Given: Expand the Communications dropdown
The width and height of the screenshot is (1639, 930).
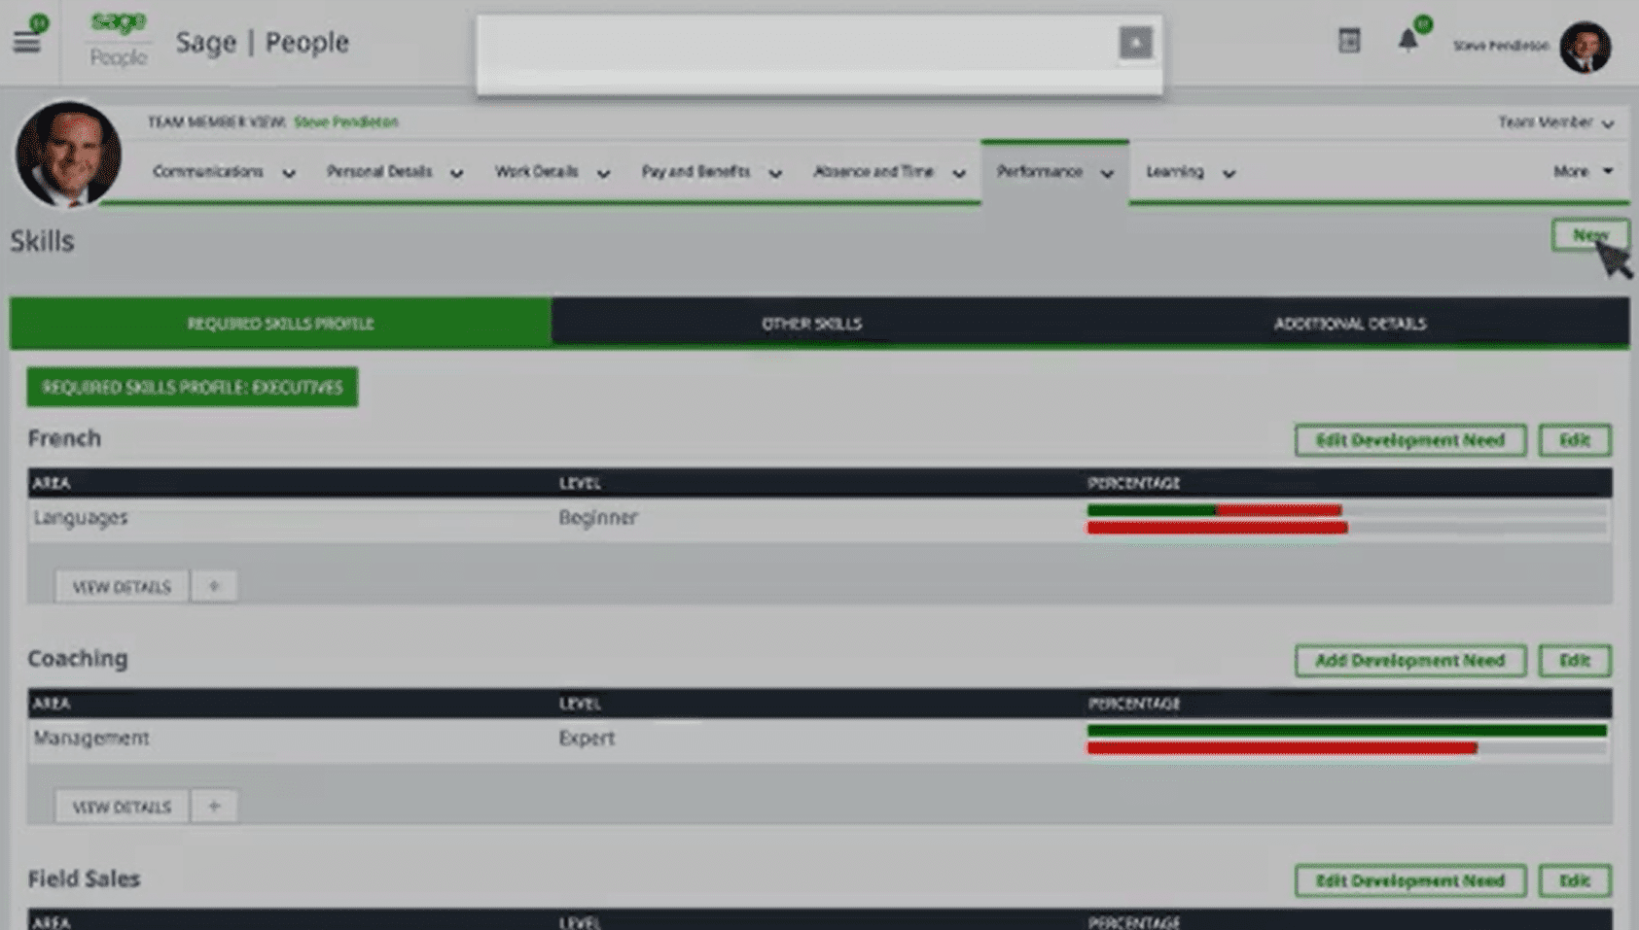Looking at the screenshot, I should pos(223,172).
